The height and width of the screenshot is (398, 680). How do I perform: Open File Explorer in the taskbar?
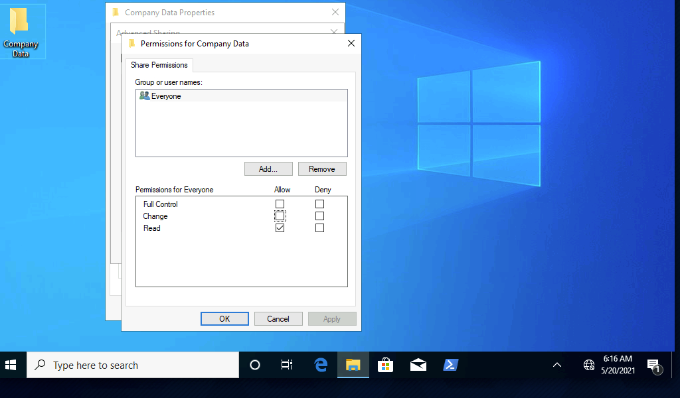(353, 365)
